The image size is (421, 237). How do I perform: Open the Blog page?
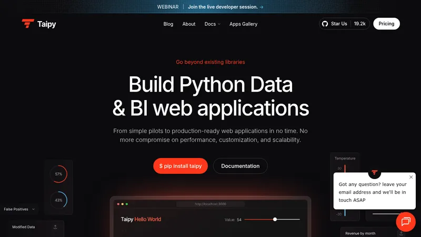[168, 24]
